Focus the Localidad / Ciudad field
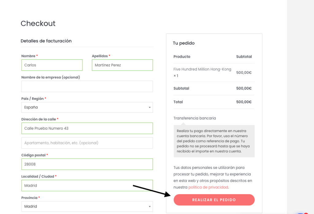 [87, 185]
